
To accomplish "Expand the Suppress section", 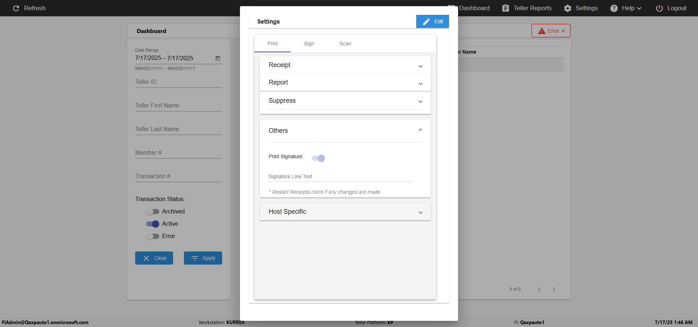I will 345,101.
